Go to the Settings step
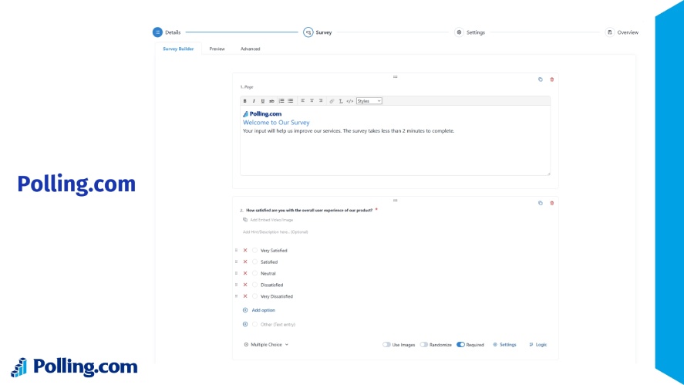This screenshot has width=684, height=385. point(470,32)
